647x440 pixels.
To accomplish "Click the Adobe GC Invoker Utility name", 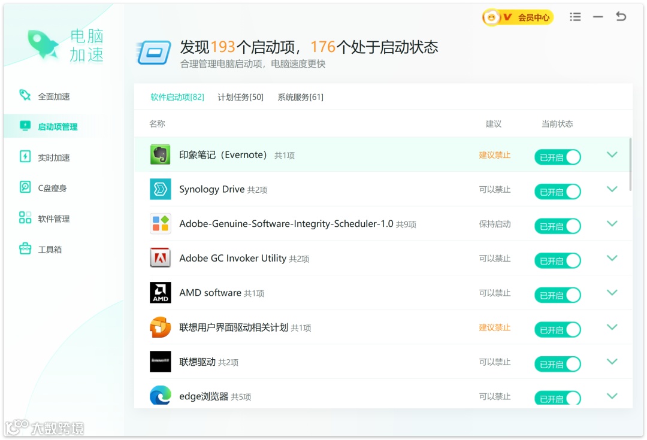I will tap(232, 258).
